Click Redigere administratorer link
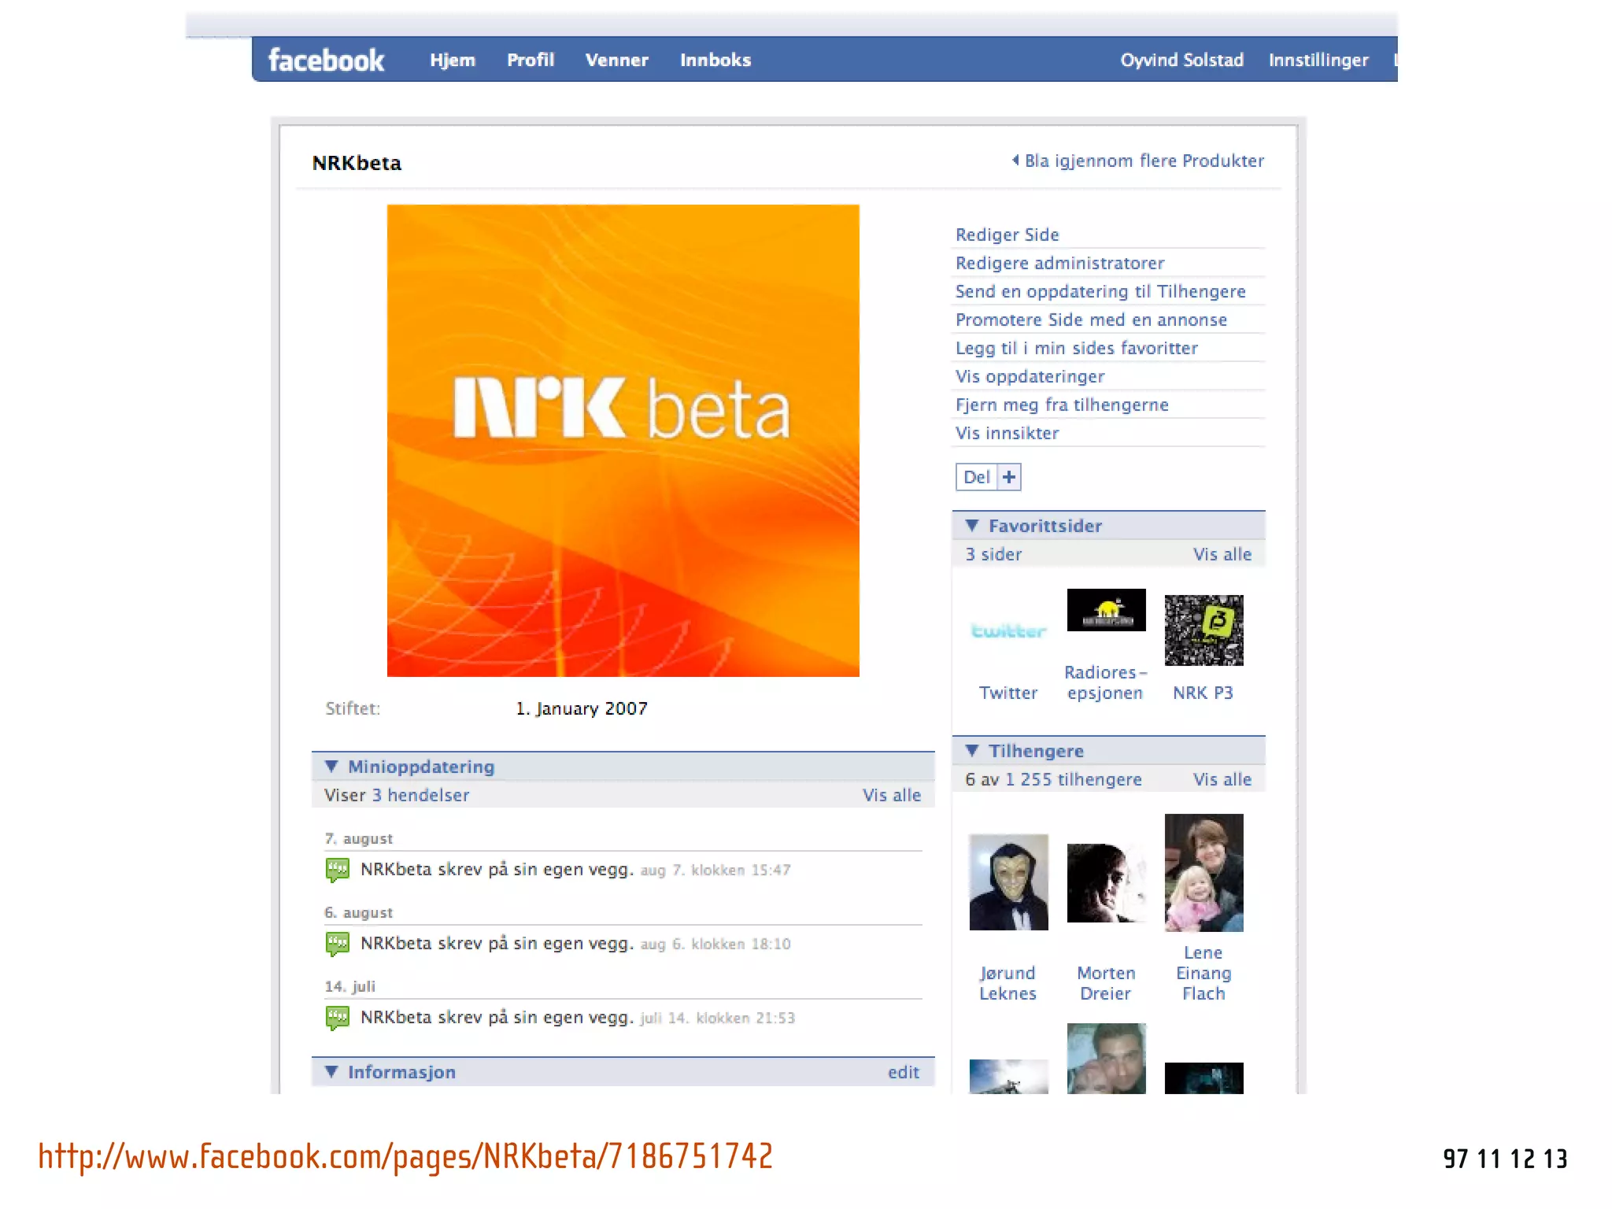This screenshot has width=1612, height=1209. coord(1060,263)
